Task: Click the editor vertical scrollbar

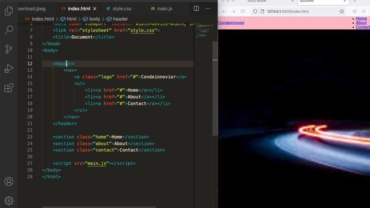Action: coord(215,88)
